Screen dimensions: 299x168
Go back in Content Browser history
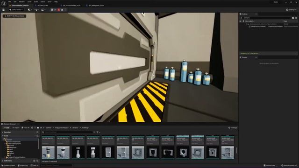pyautogui.click(x=32, y=128)
